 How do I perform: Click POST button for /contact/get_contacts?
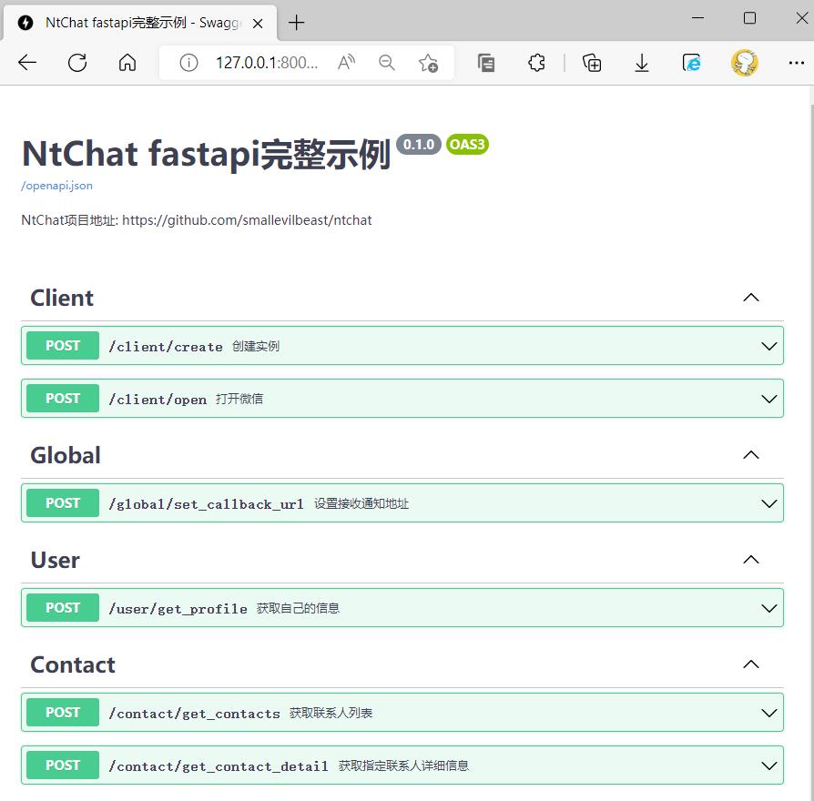point(63,713)
